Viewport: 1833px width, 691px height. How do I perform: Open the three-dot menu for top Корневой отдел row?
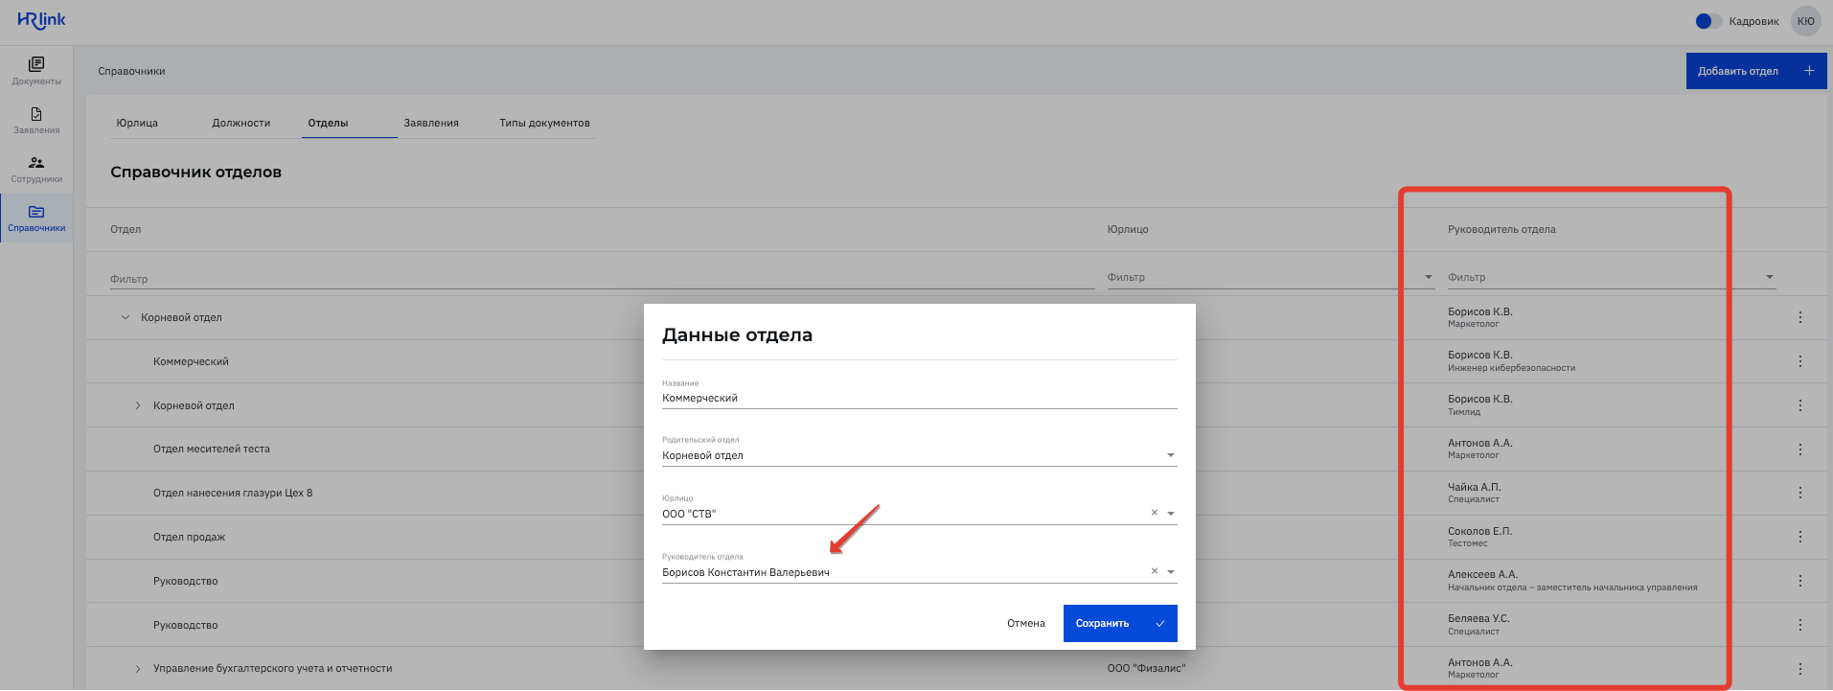1800,317
